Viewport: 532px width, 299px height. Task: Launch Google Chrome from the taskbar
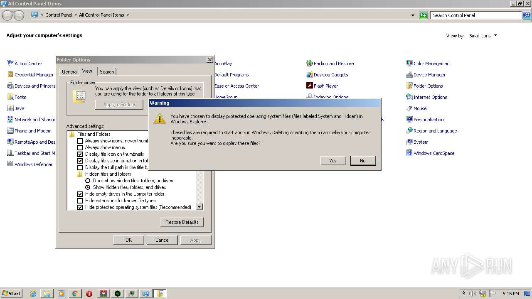click(x=75, y=294)
